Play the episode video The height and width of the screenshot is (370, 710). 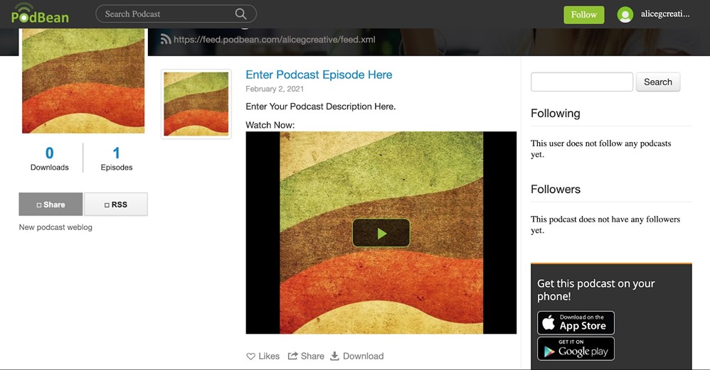(381, 233)
